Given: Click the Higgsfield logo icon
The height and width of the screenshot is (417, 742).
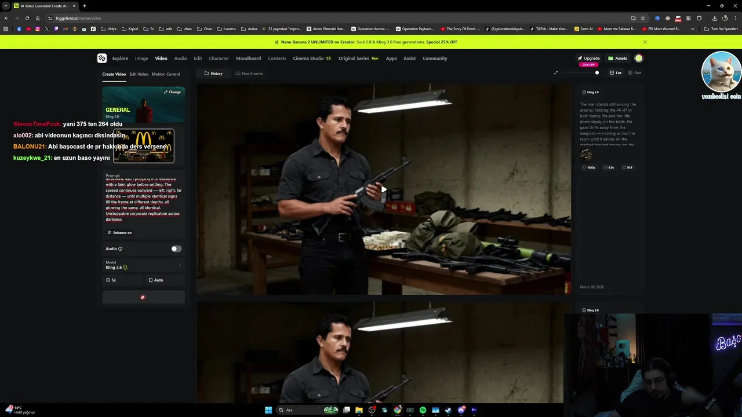Looking at the screenshot, I should click(x=101, y=58).
